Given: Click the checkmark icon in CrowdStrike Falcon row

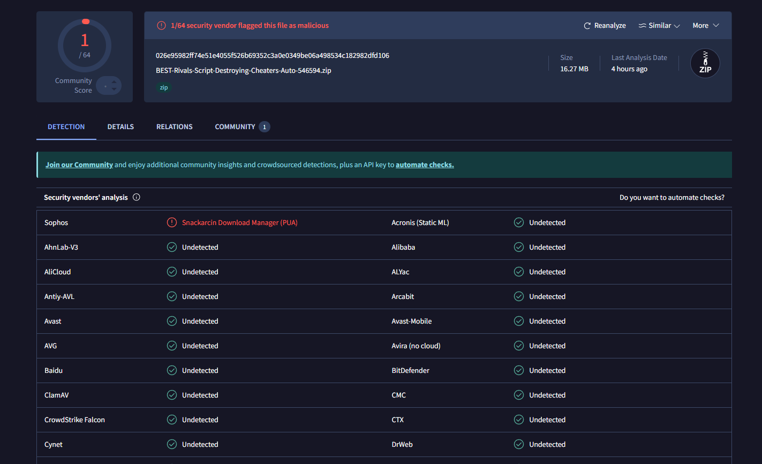Looking at the screenshot, I should (x=172, y=420).
